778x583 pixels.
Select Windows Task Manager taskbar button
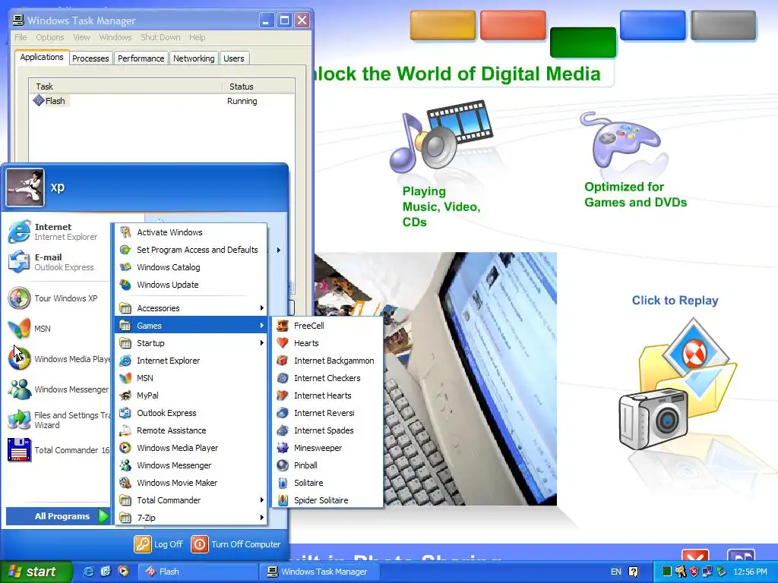coord(320,572)
